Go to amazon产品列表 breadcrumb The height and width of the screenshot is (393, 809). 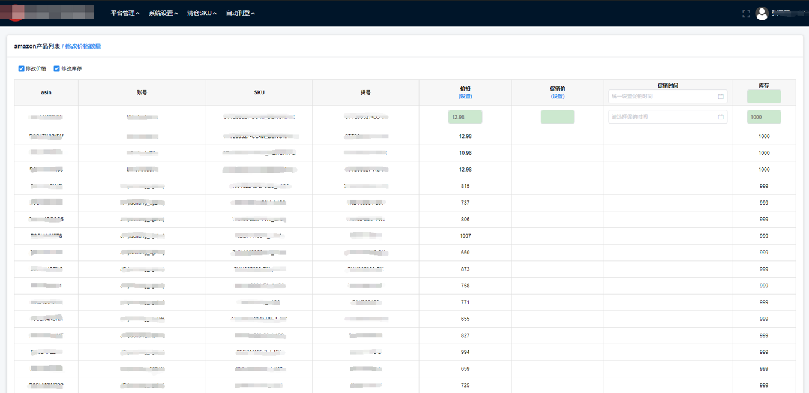point(37,46)
